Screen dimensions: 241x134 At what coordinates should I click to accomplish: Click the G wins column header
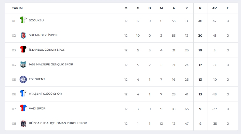(138, 8)
